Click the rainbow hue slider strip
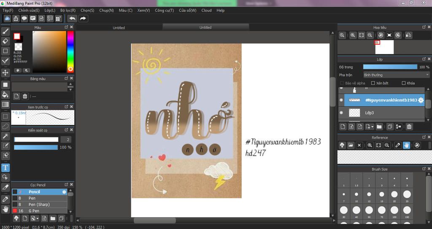 pyautogui.click(x=70, y=51)
